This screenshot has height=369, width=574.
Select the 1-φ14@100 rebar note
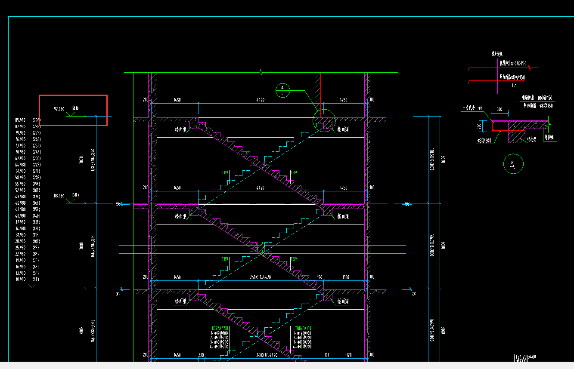[x=303, y=333]
